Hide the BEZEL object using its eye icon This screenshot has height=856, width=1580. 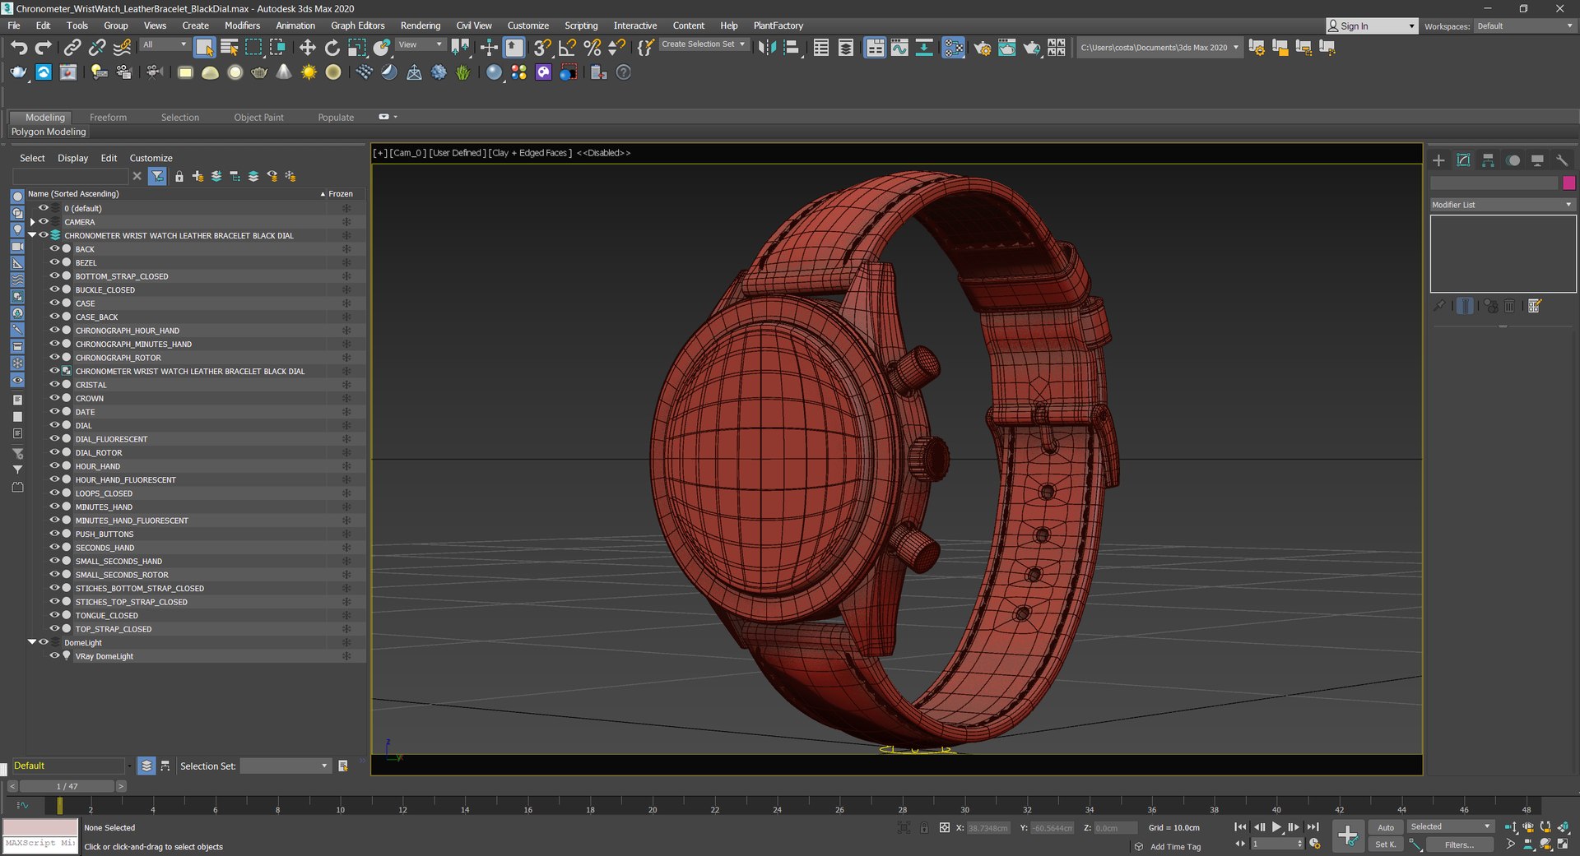pyautogui.click(x=54, y=262)
